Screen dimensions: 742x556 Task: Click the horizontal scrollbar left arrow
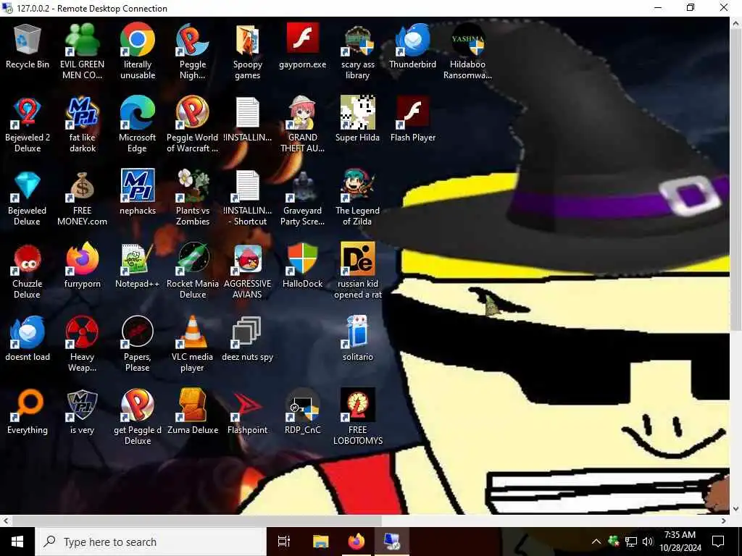pyautogui.click(x=6, y=521)
